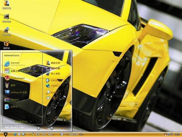
Task: Click the globe browser icon in quick launch
Action: point(19,134)
